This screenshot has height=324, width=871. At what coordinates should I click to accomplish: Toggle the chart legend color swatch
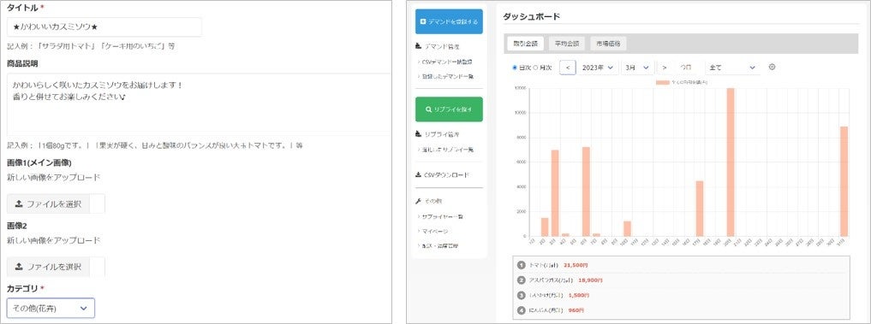pos(663,82)
